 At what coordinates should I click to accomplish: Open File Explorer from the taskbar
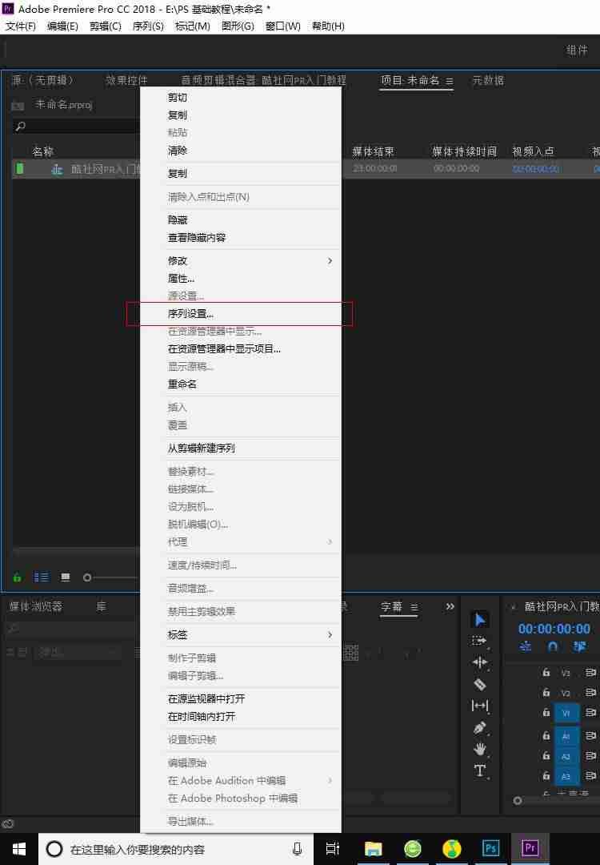(x=373, y=849)
